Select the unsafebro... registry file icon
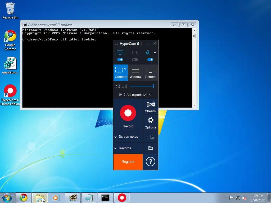 pyautogui.click(x=10, y=66)
